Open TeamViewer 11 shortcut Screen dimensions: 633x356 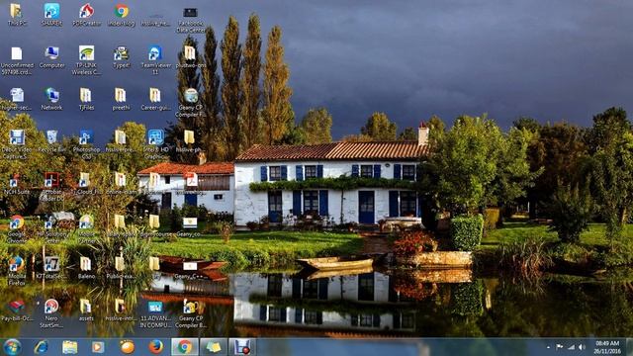click(155, 60)
